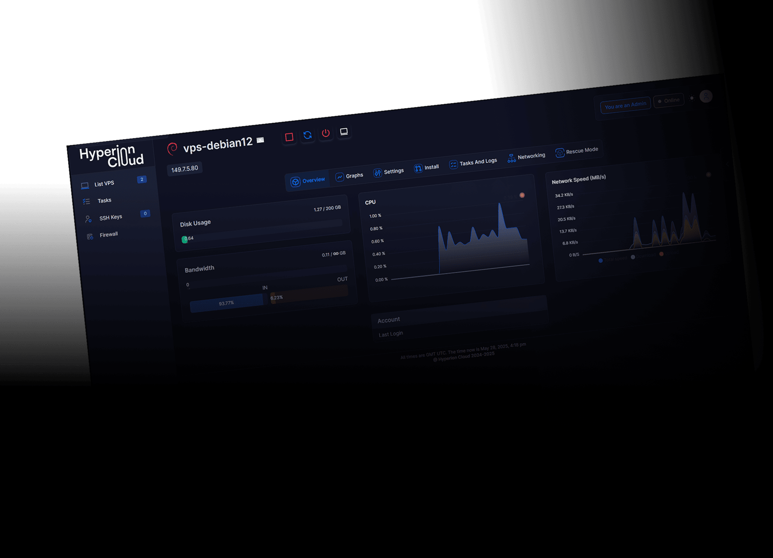Screen dimensions: 773x558
Task: Toggle the grey Download legend item
Action: 644,256
